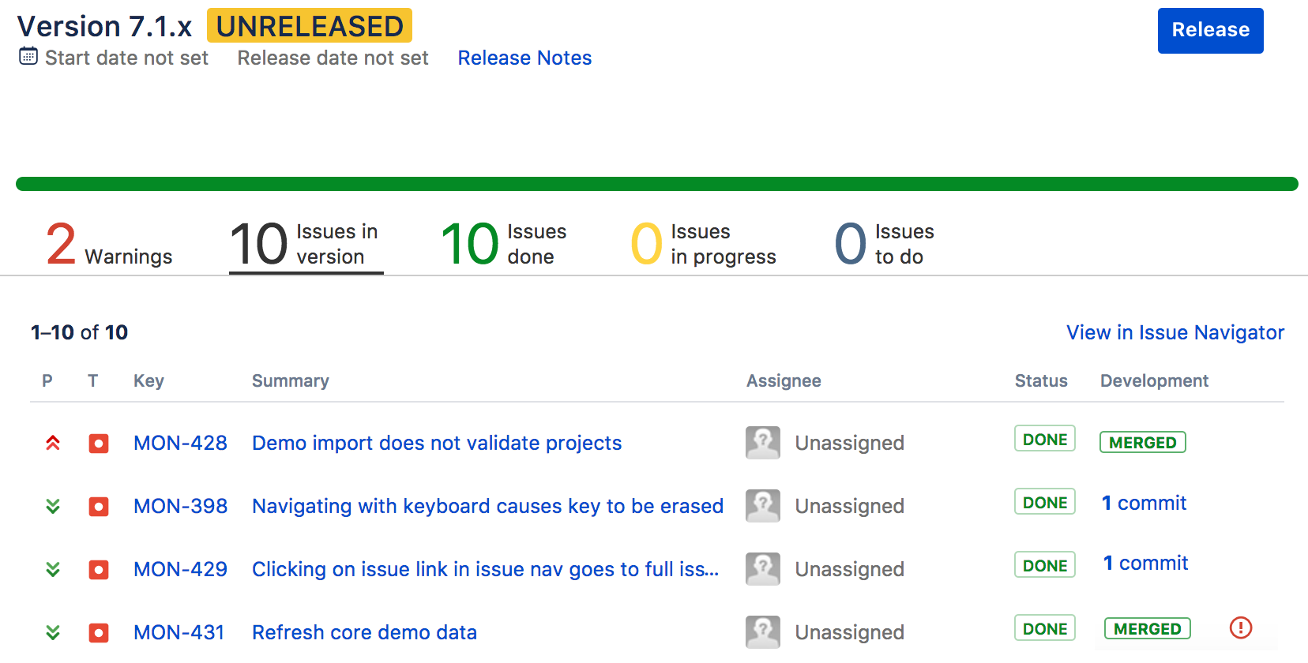Click the bug type icon for MON-429
Viewport: 1308px width, 663px height.
click(99, 570)
